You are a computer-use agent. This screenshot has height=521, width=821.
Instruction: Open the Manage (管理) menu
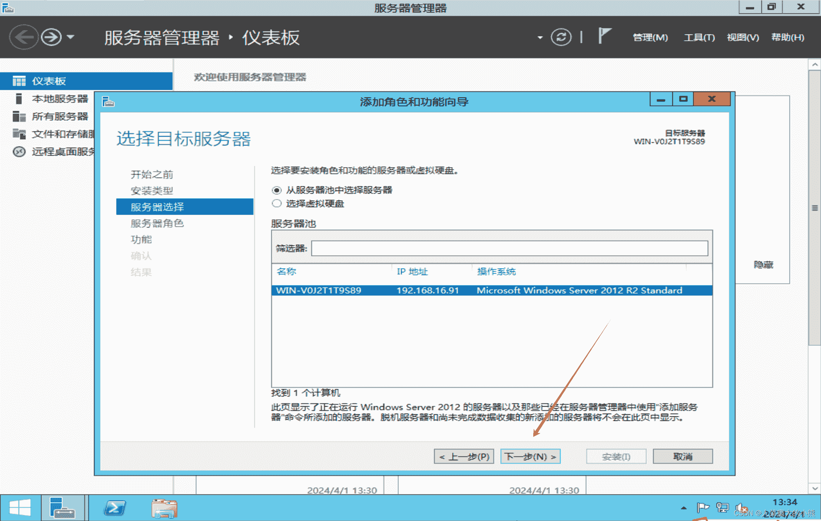click(650, 38)
